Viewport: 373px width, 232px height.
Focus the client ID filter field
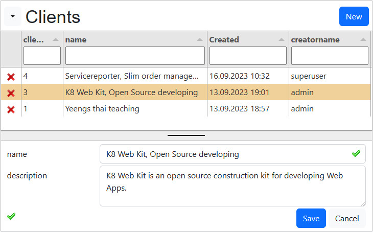[42, 56]
